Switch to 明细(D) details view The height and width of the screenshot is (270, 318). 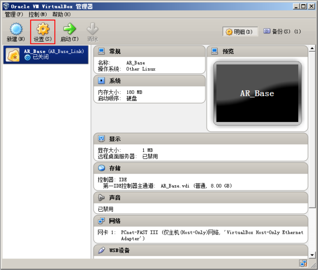coord(240,32)
